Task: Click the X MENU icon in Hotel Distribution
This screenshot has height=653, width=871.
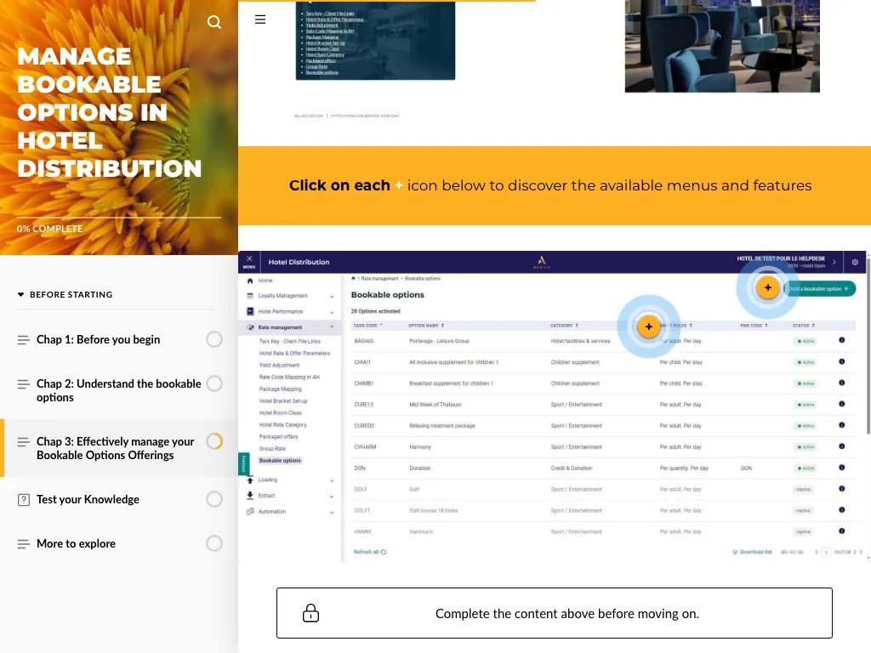Action: click(249, 262)
